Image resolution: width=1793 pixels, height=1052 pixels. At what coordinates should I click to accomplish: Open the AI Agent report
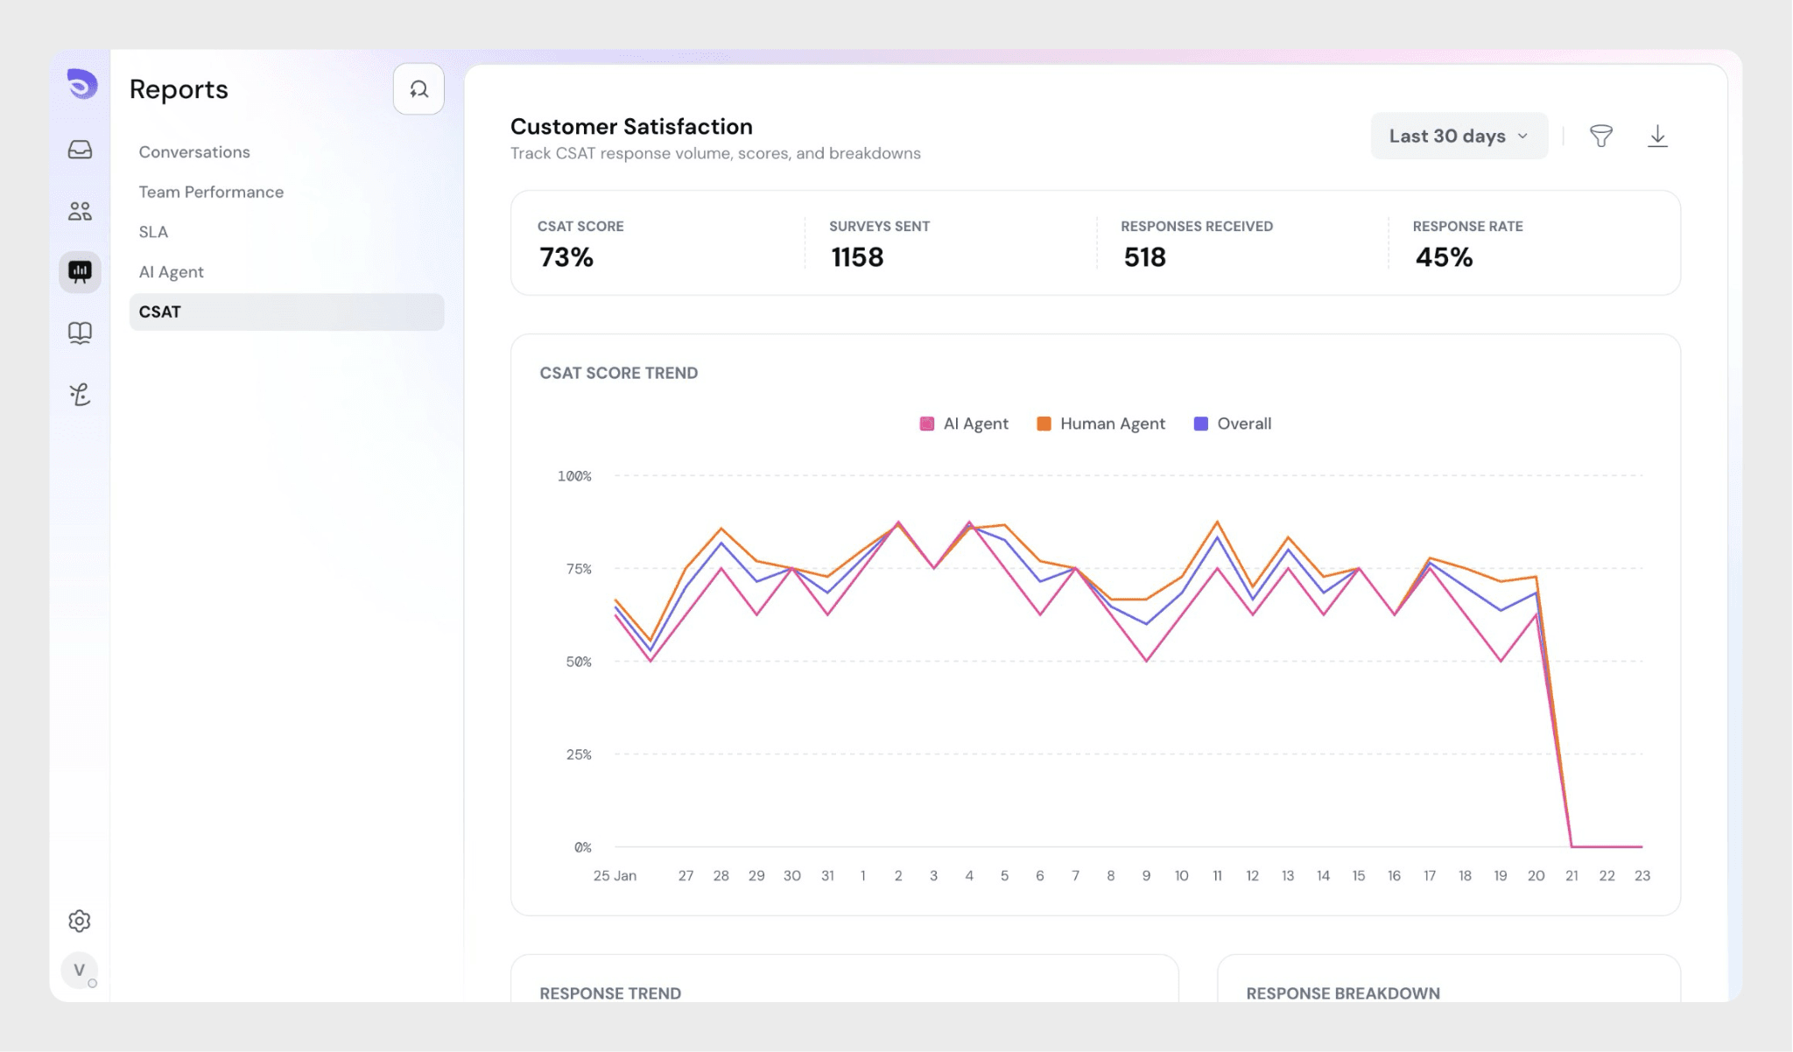(171, 272)
